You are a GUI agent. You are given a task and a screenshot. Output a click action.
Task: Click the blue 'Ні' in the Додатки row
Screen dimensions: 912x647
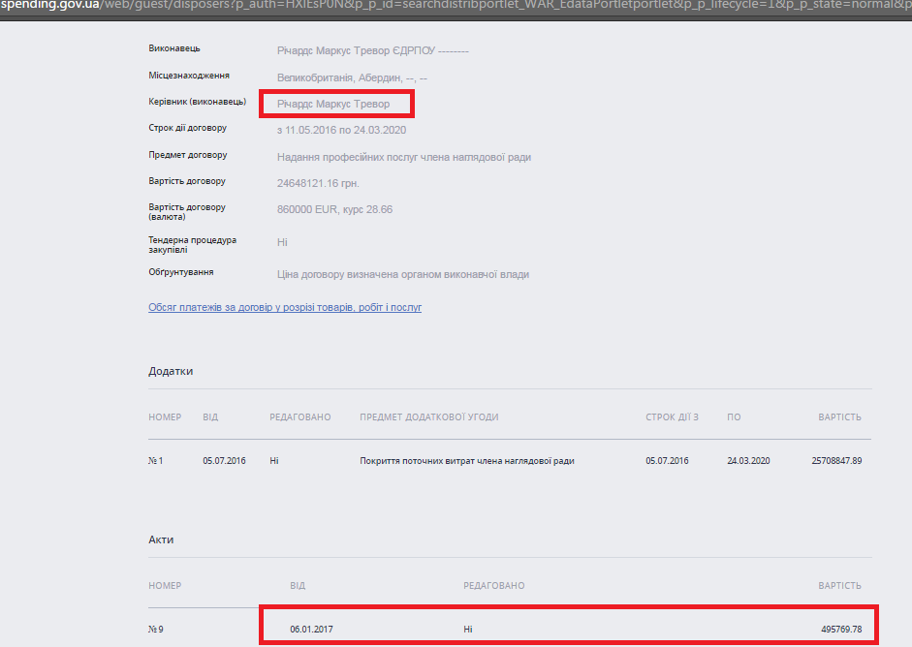pos(274,461)
